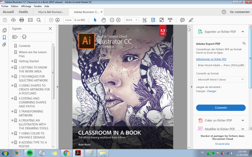Expand 2 Techniques for Selecting Artwork bookmark
Viewport: 252px width, 157px height.
tap(12, 76)
